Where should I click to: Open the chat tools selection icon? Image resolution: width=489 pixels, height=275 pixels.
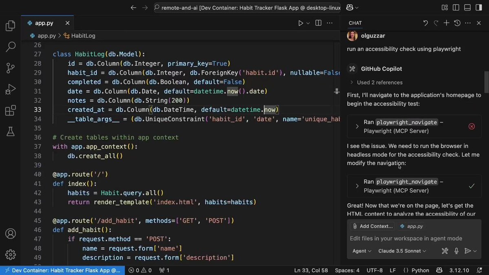tap(445, 251)
